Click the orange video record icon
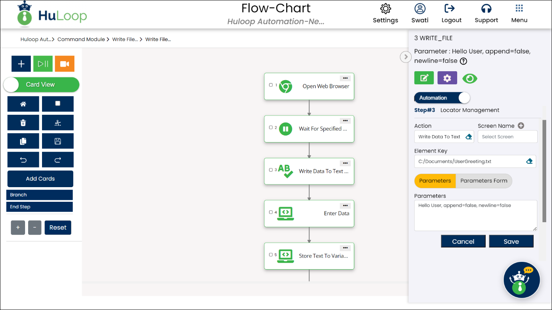The image size is (552, 310). 64,64
